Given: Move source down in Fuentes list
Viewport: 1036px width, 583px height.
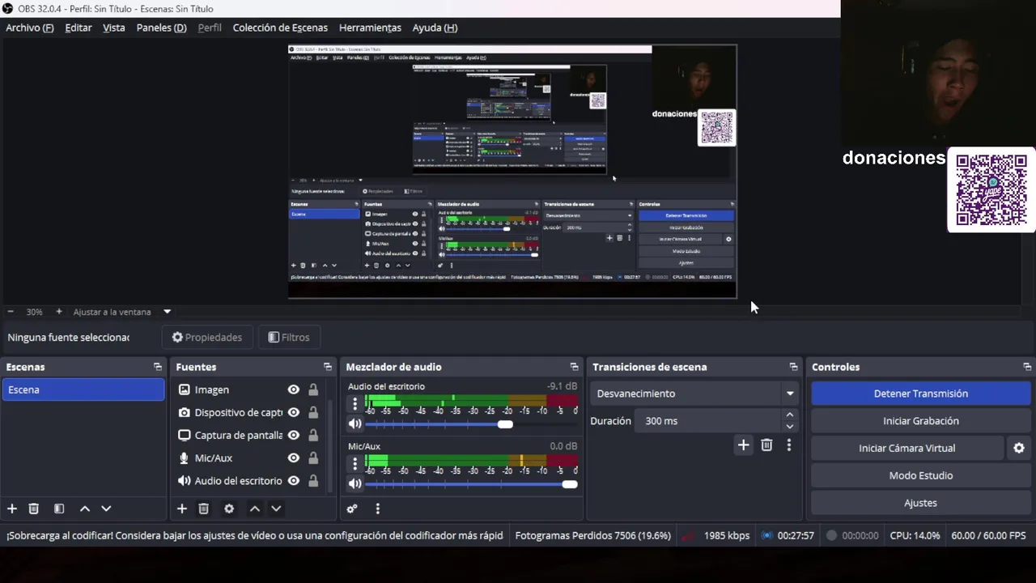Looking at the screenshot, I should (x=276, y=509).
